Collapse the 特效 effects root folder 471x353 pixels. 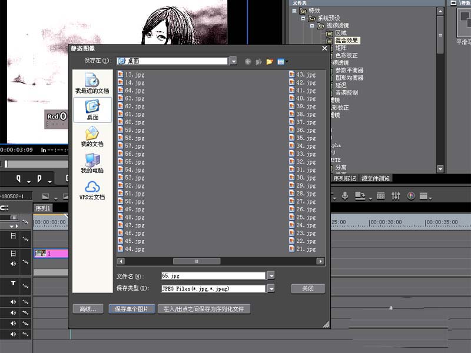coord(294,11)
